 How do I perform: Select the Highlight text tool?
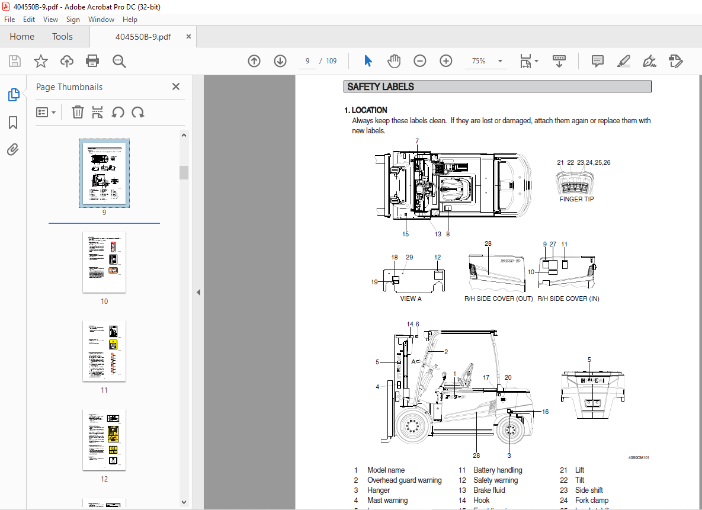point(623,61)
